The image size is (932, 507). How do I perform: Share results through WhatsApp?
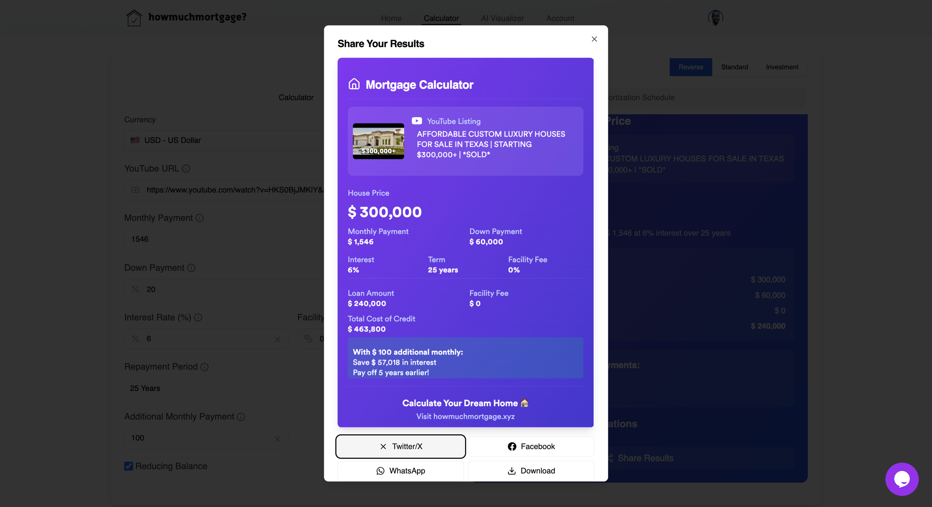click(x=400, y=470)
